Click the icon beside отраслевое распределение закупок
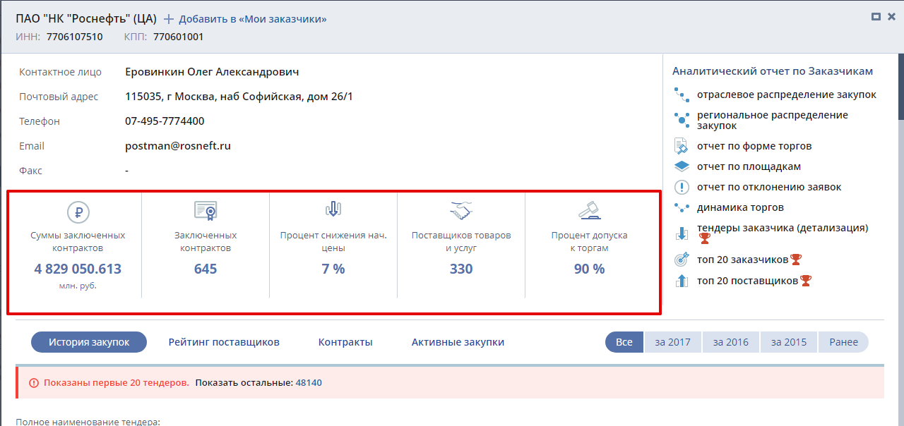Screen dimensions: 904x426 (682, 95)
